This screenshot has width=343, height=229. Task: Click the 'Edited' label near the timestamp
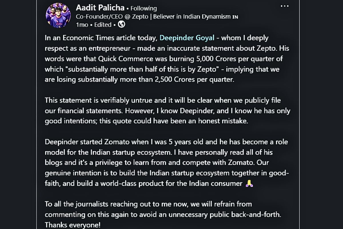click(103, 25)
